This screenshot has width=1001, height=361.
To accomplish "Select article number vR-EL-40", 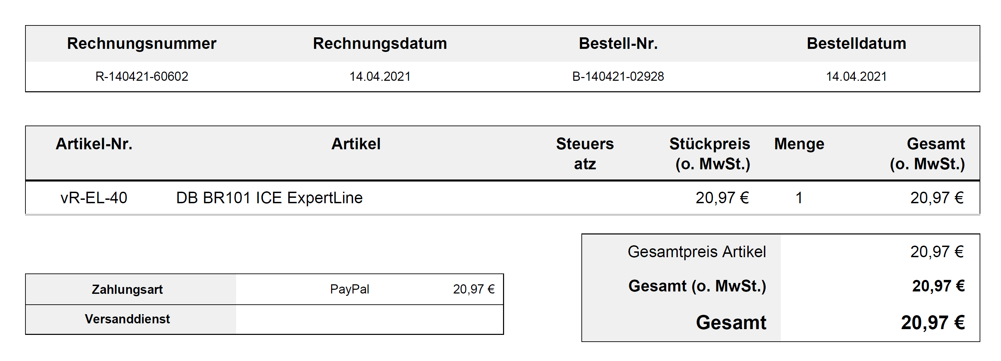I will point(94,198).
